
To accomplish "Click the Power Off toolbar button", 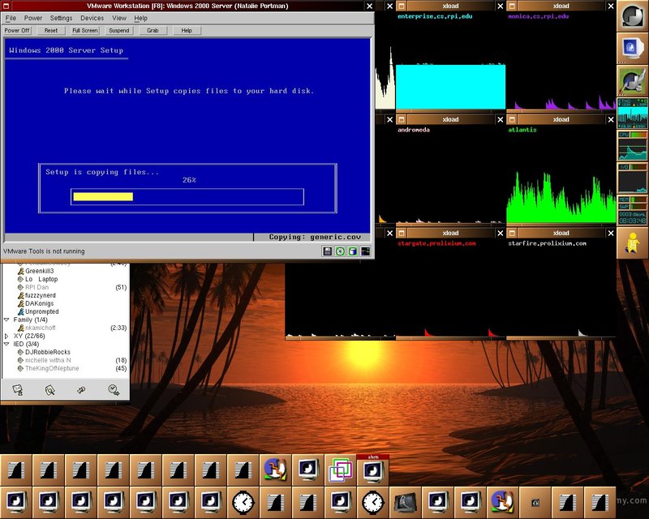I will [18, 30].
